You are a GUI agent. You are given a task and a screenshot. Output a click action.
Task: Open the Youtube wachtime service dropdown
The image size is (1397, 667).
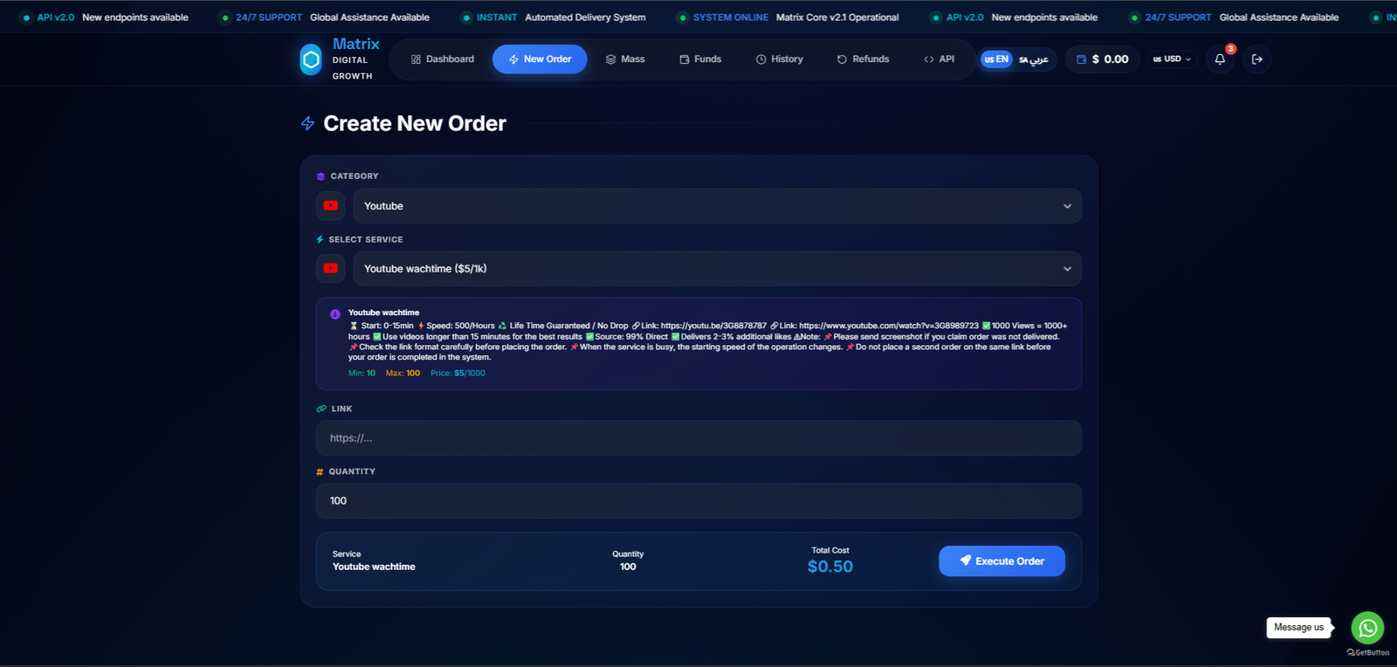[x=716, y=269]
